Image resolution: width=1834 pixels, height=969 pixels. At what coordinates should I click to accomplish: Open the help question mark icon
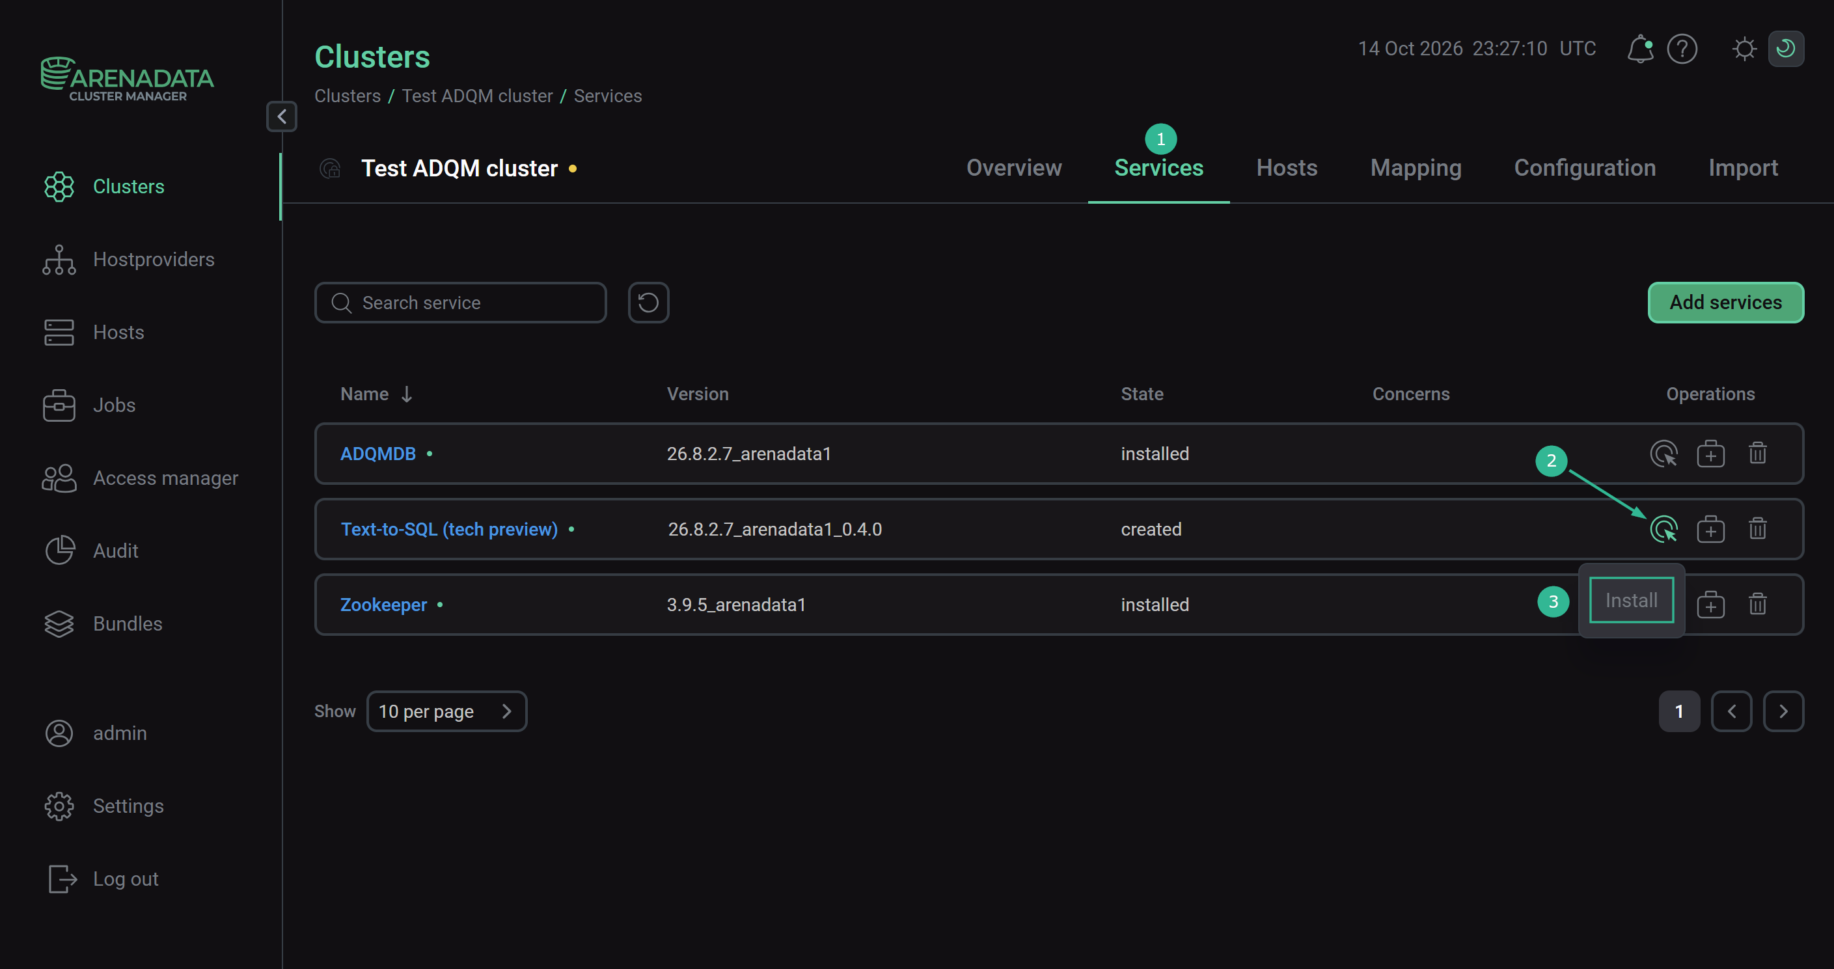[1682, 49]
